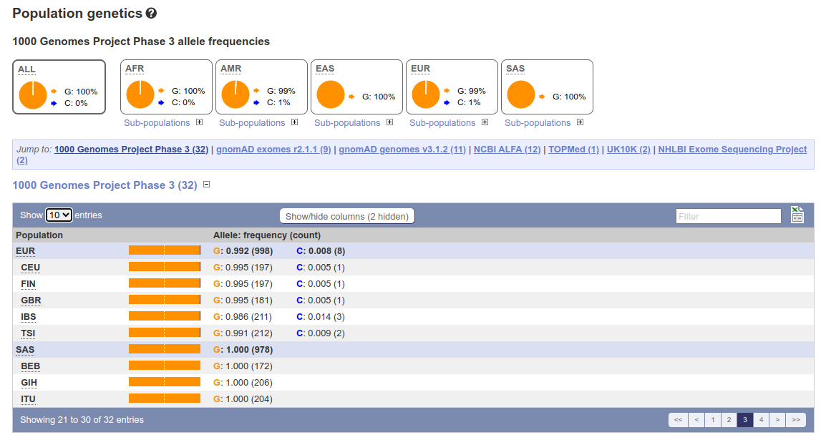Image resolution: width=821 pixels, height=440 pixels.
Task: Expand AFR Sub-populations plus toggle
Action: click(x=200, y=122)
